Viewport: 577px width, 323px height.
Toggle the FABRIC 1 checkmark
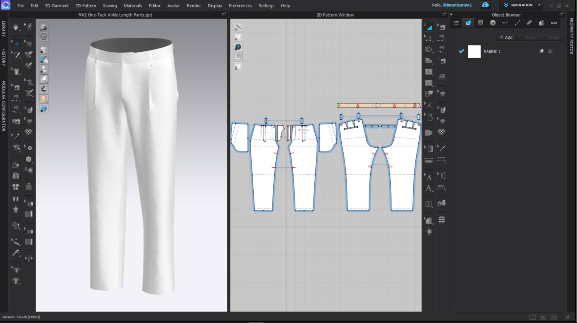tap(462, 51)
